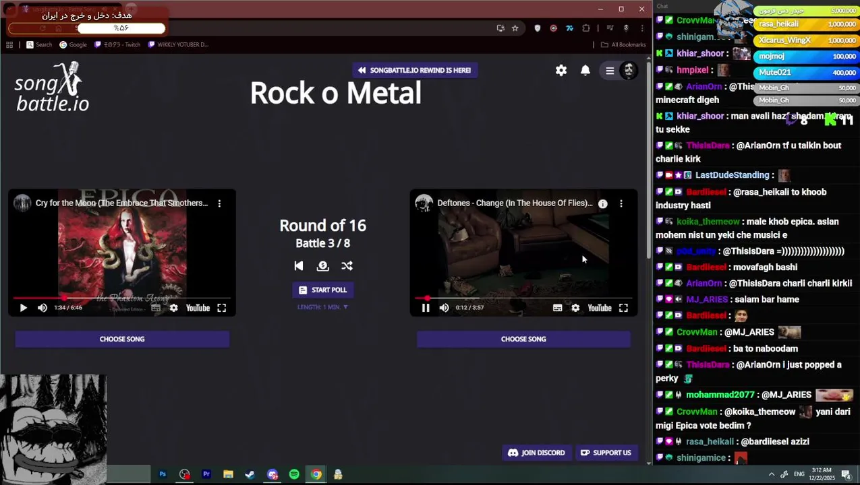Open the All Bookmarks folder

click(623, 44)
